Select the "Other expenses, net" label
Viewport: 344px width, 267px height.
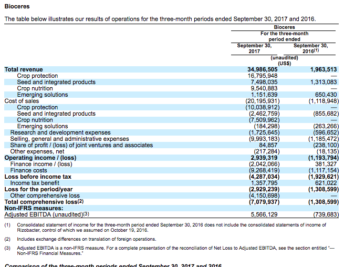point(37,151)
